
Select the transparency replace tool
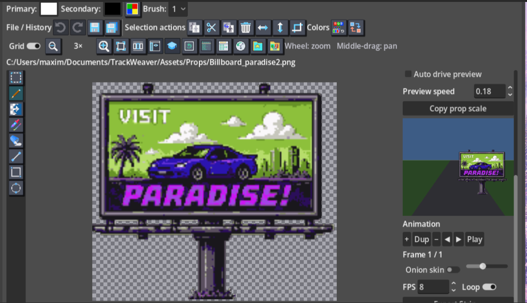[16, 109]
